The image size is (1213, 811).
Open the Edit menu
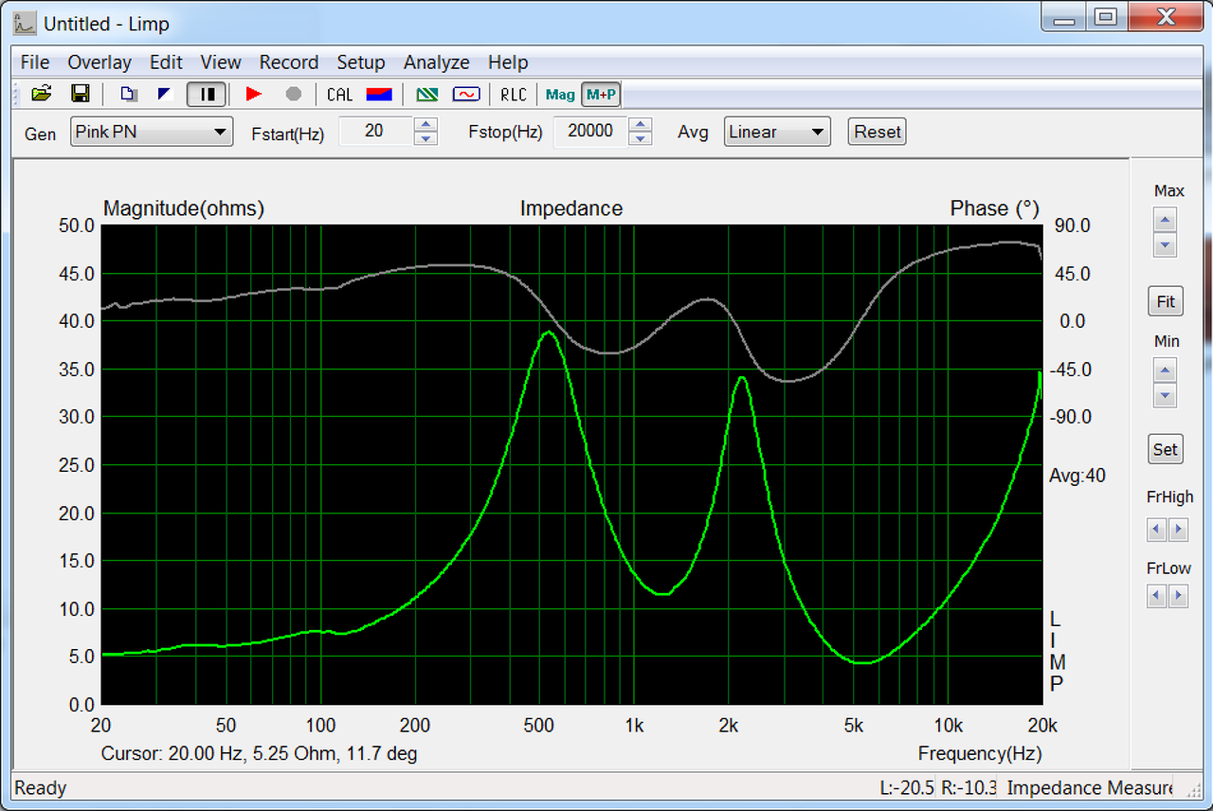pyautogui.click(x=166, y=63)
